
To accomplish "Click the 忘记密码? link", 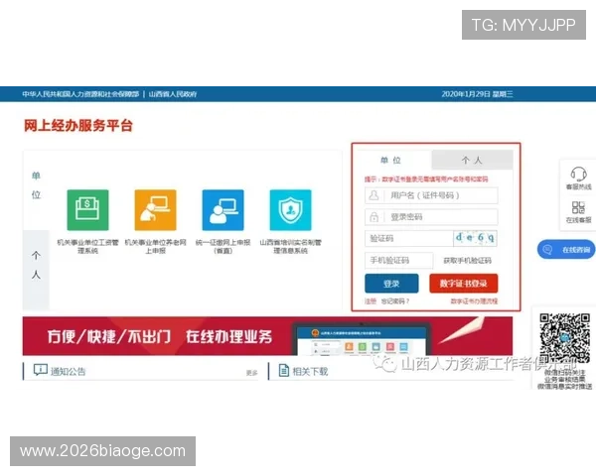I will pos(395,301).
